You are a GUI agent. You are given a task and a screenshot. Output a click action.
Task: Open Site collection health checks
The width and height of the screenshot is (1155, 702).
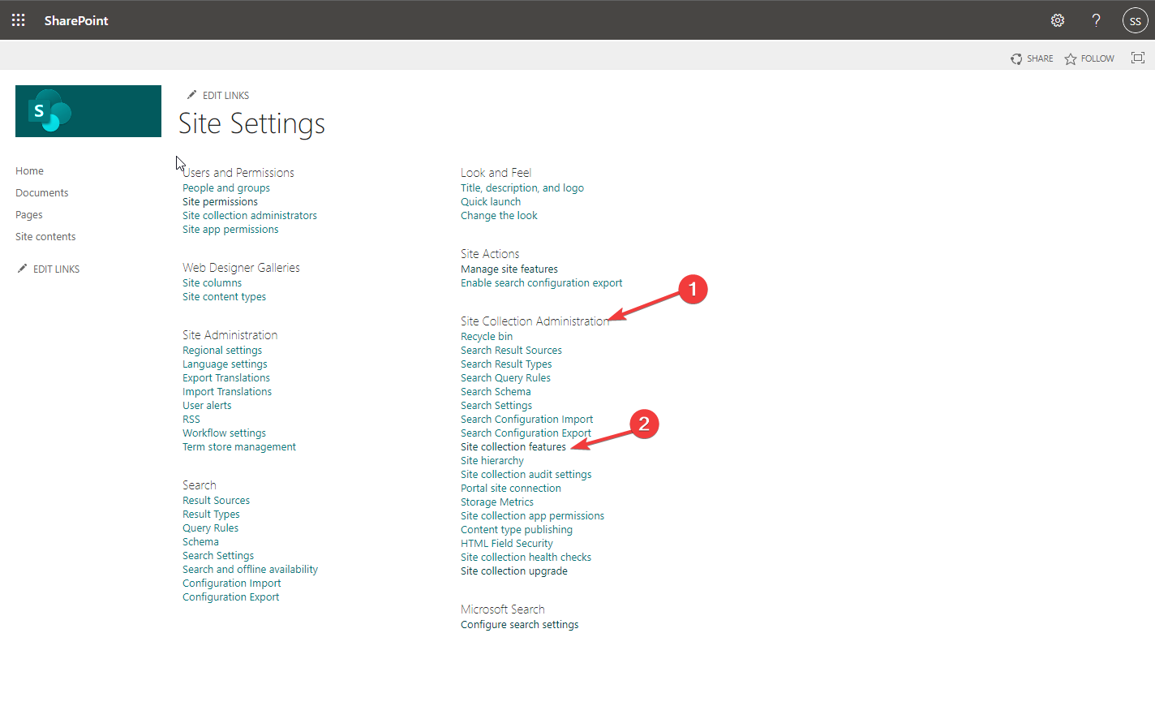click(526, 557)
